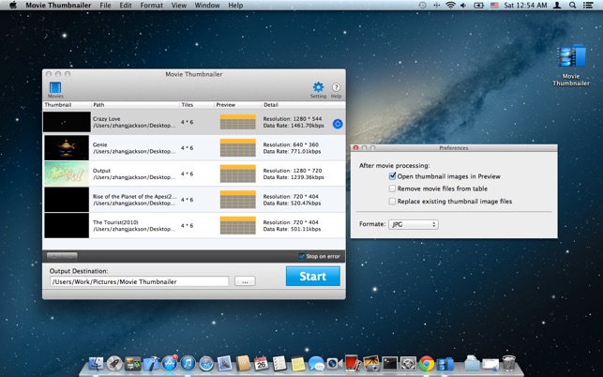Screen dimensions: 603x377
Task: Click the Output title text
Action: [101, 171]
